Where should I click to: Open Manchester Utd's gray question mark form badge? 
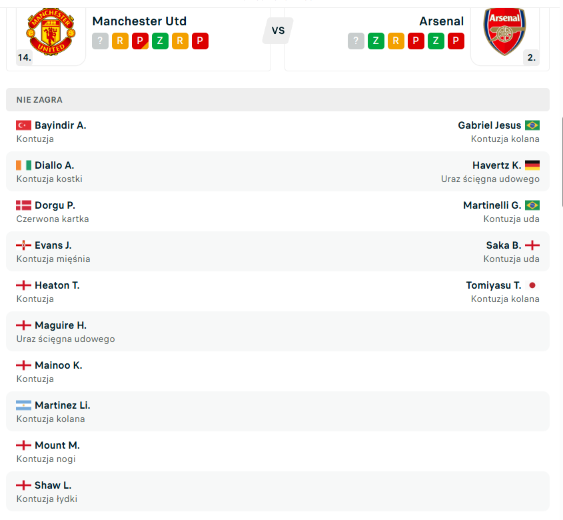100,41
